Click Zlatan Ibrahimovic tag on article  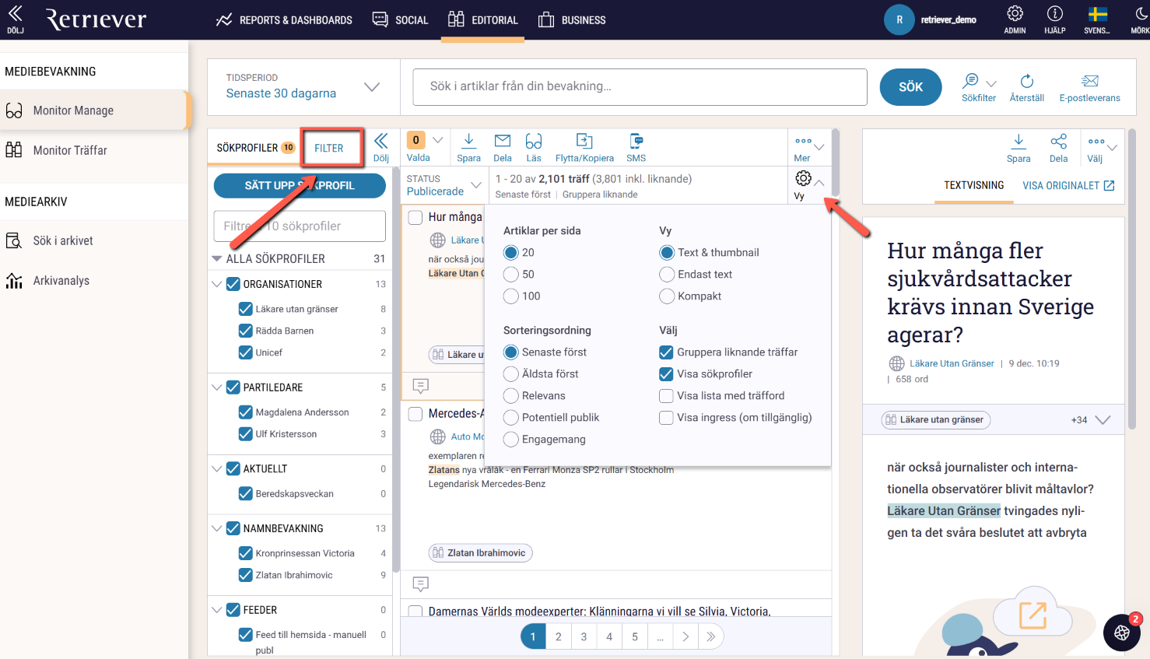(x=480, y=552)
